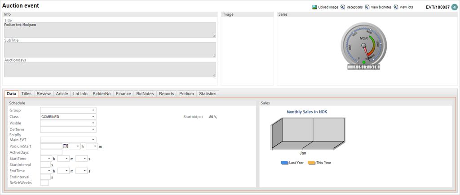The height and width of the screenshot is (195, 460).
Task: Open the PodiumStart calendar picker
Action: click(66, 146)
